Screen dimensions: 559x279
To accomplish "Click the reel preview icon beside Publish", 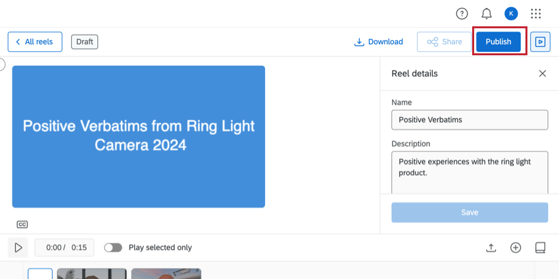I will click(540, 41).
